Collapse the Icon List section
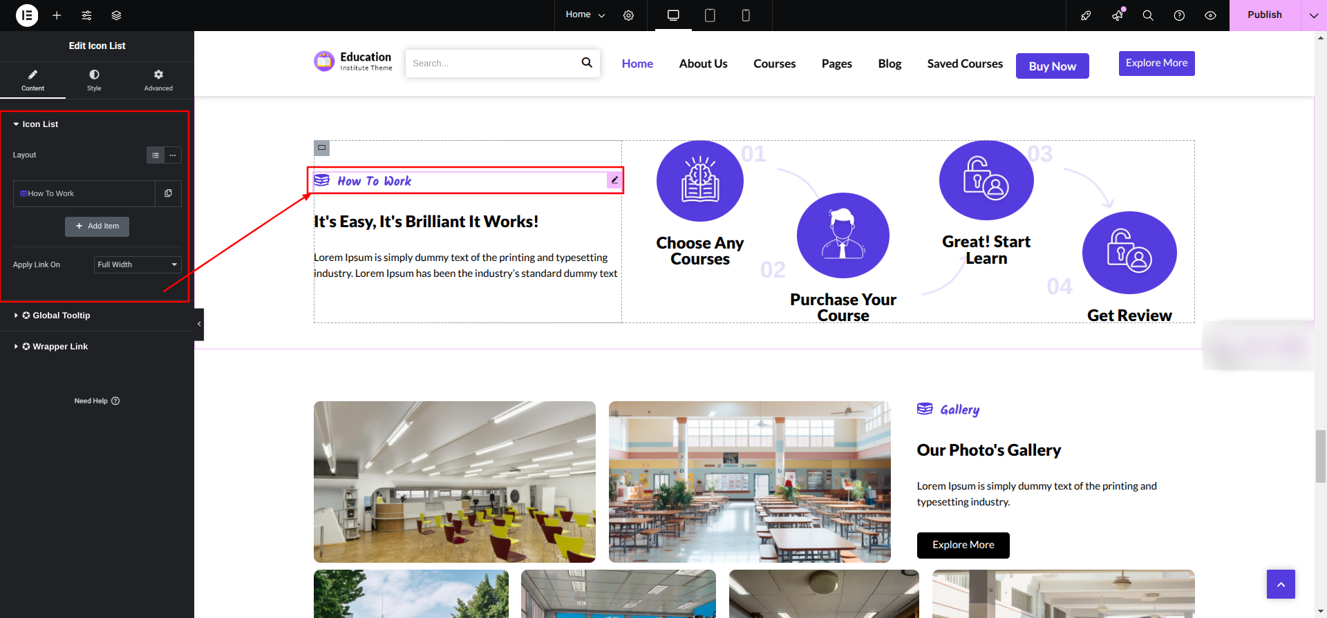The image size is (1327, 618). (x=40, y=124)
